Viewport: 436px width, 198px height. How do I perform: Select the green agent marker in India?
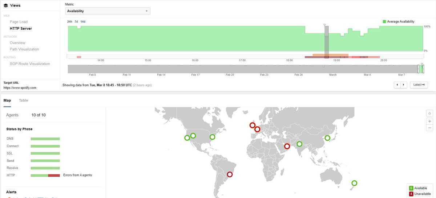(299, 144)
